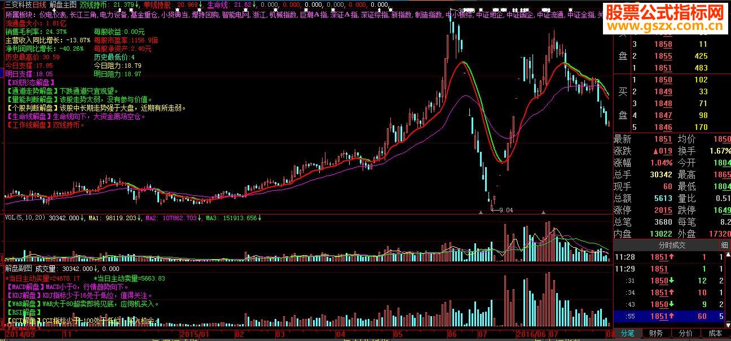Click the sell level price 1855
The height and width of the screenshot is (341, 731).
tap(663, 56)
